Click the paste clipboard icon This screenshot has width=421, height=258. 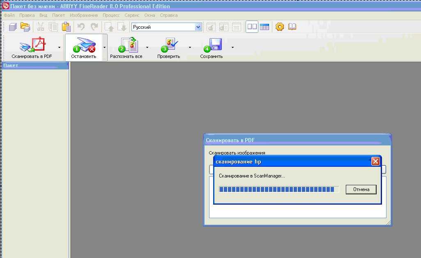(66, 27)
